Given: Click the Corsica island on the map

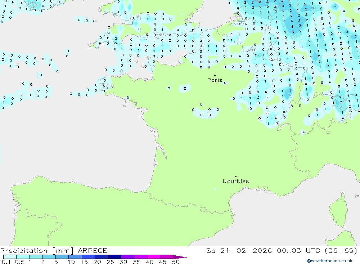Looking at the screenshot, I should [338, 210].
